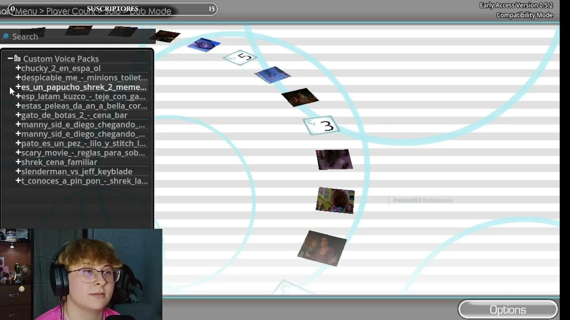The width and height of the screenshot is (570, 320).
Task: Select the slenderman_vs_jeff_keyblade row text
Action: tap(77, 172)
